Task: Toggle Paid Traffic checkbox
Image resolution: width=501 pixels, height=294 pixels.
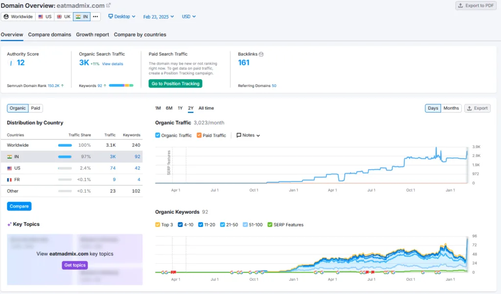Action: point(199,135)
